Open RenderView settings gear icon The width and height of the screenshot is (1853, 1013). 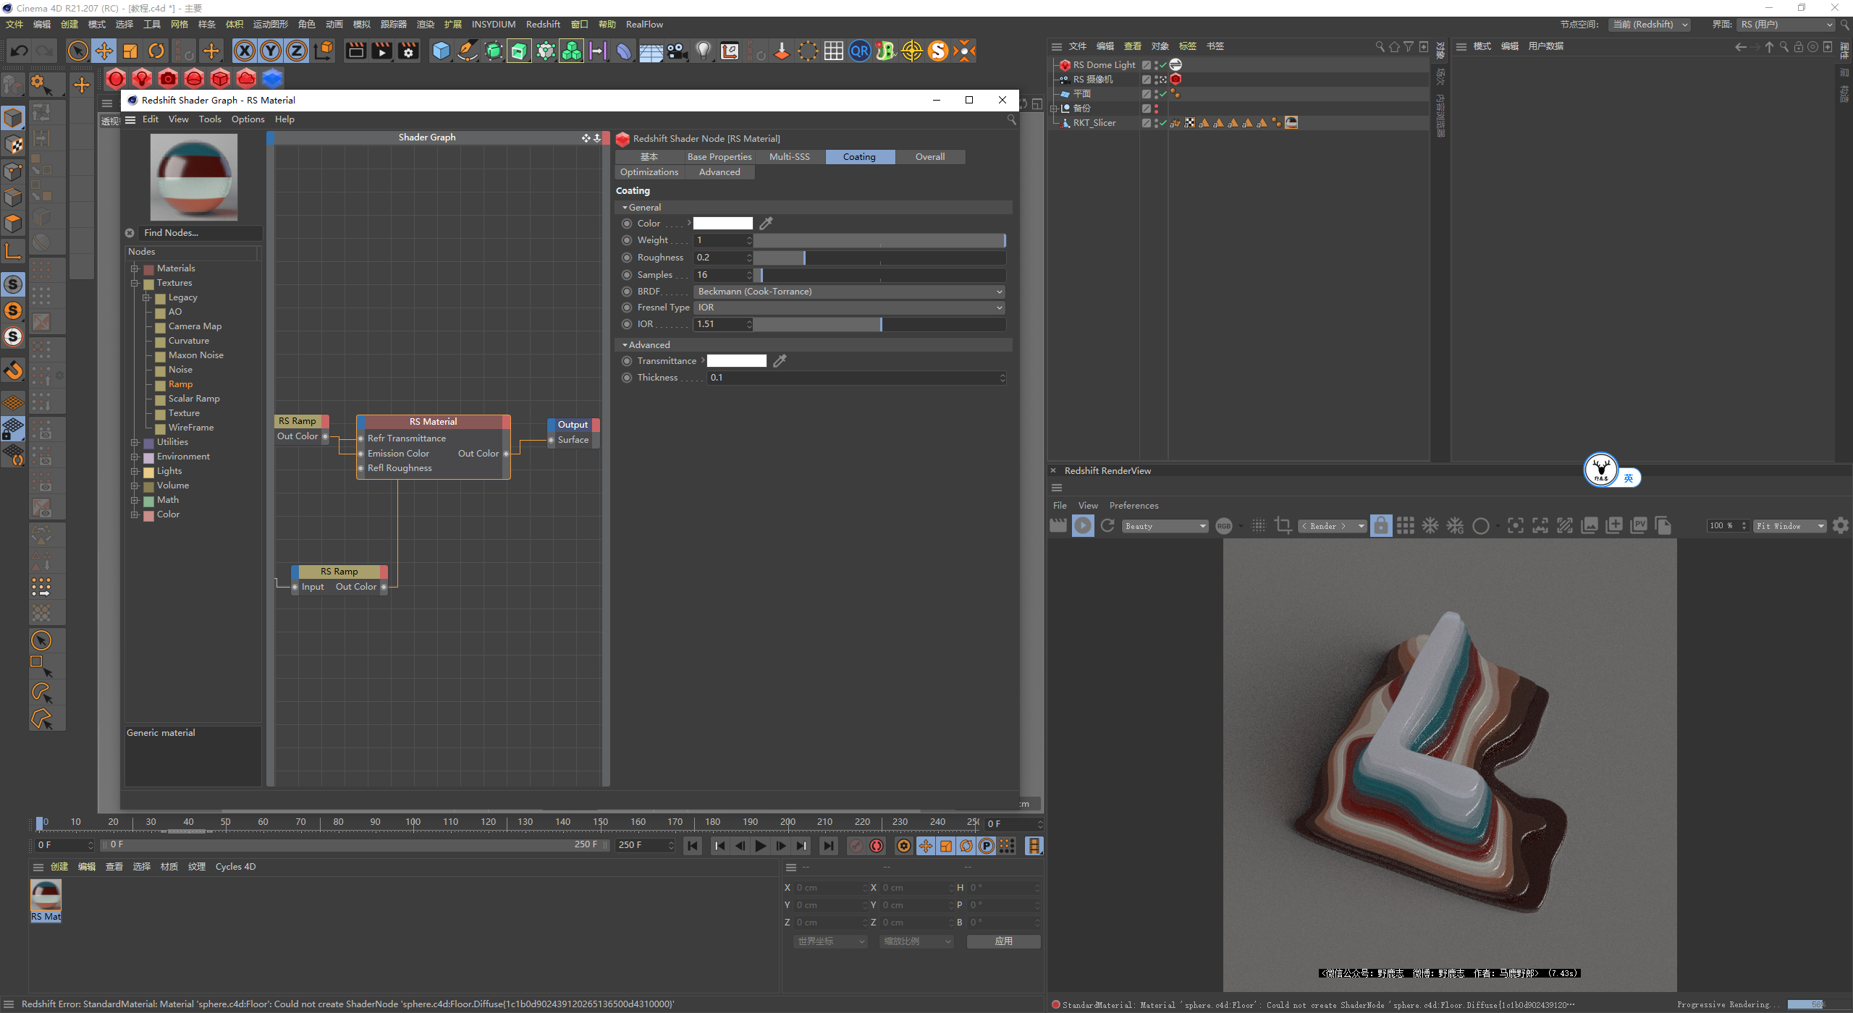tap(1841, 526)
